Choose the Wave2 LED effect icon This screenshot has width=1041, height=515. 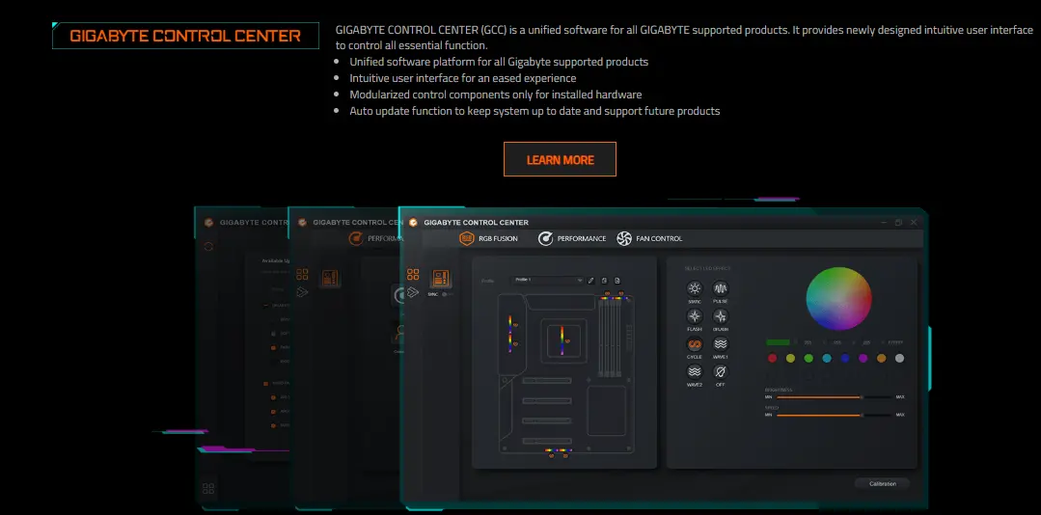[x=694, y=371]
